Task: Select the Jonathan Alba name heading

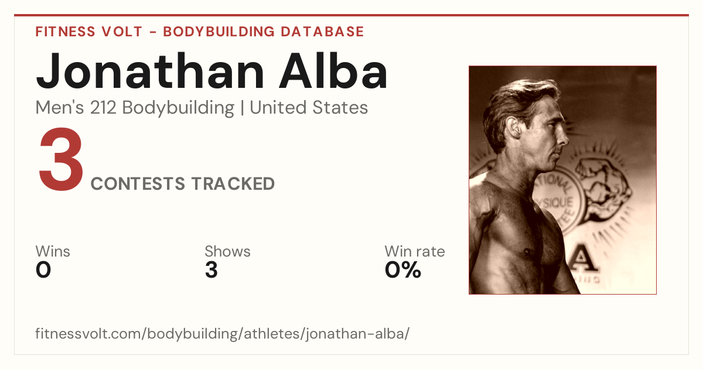Action: [211, 70]
